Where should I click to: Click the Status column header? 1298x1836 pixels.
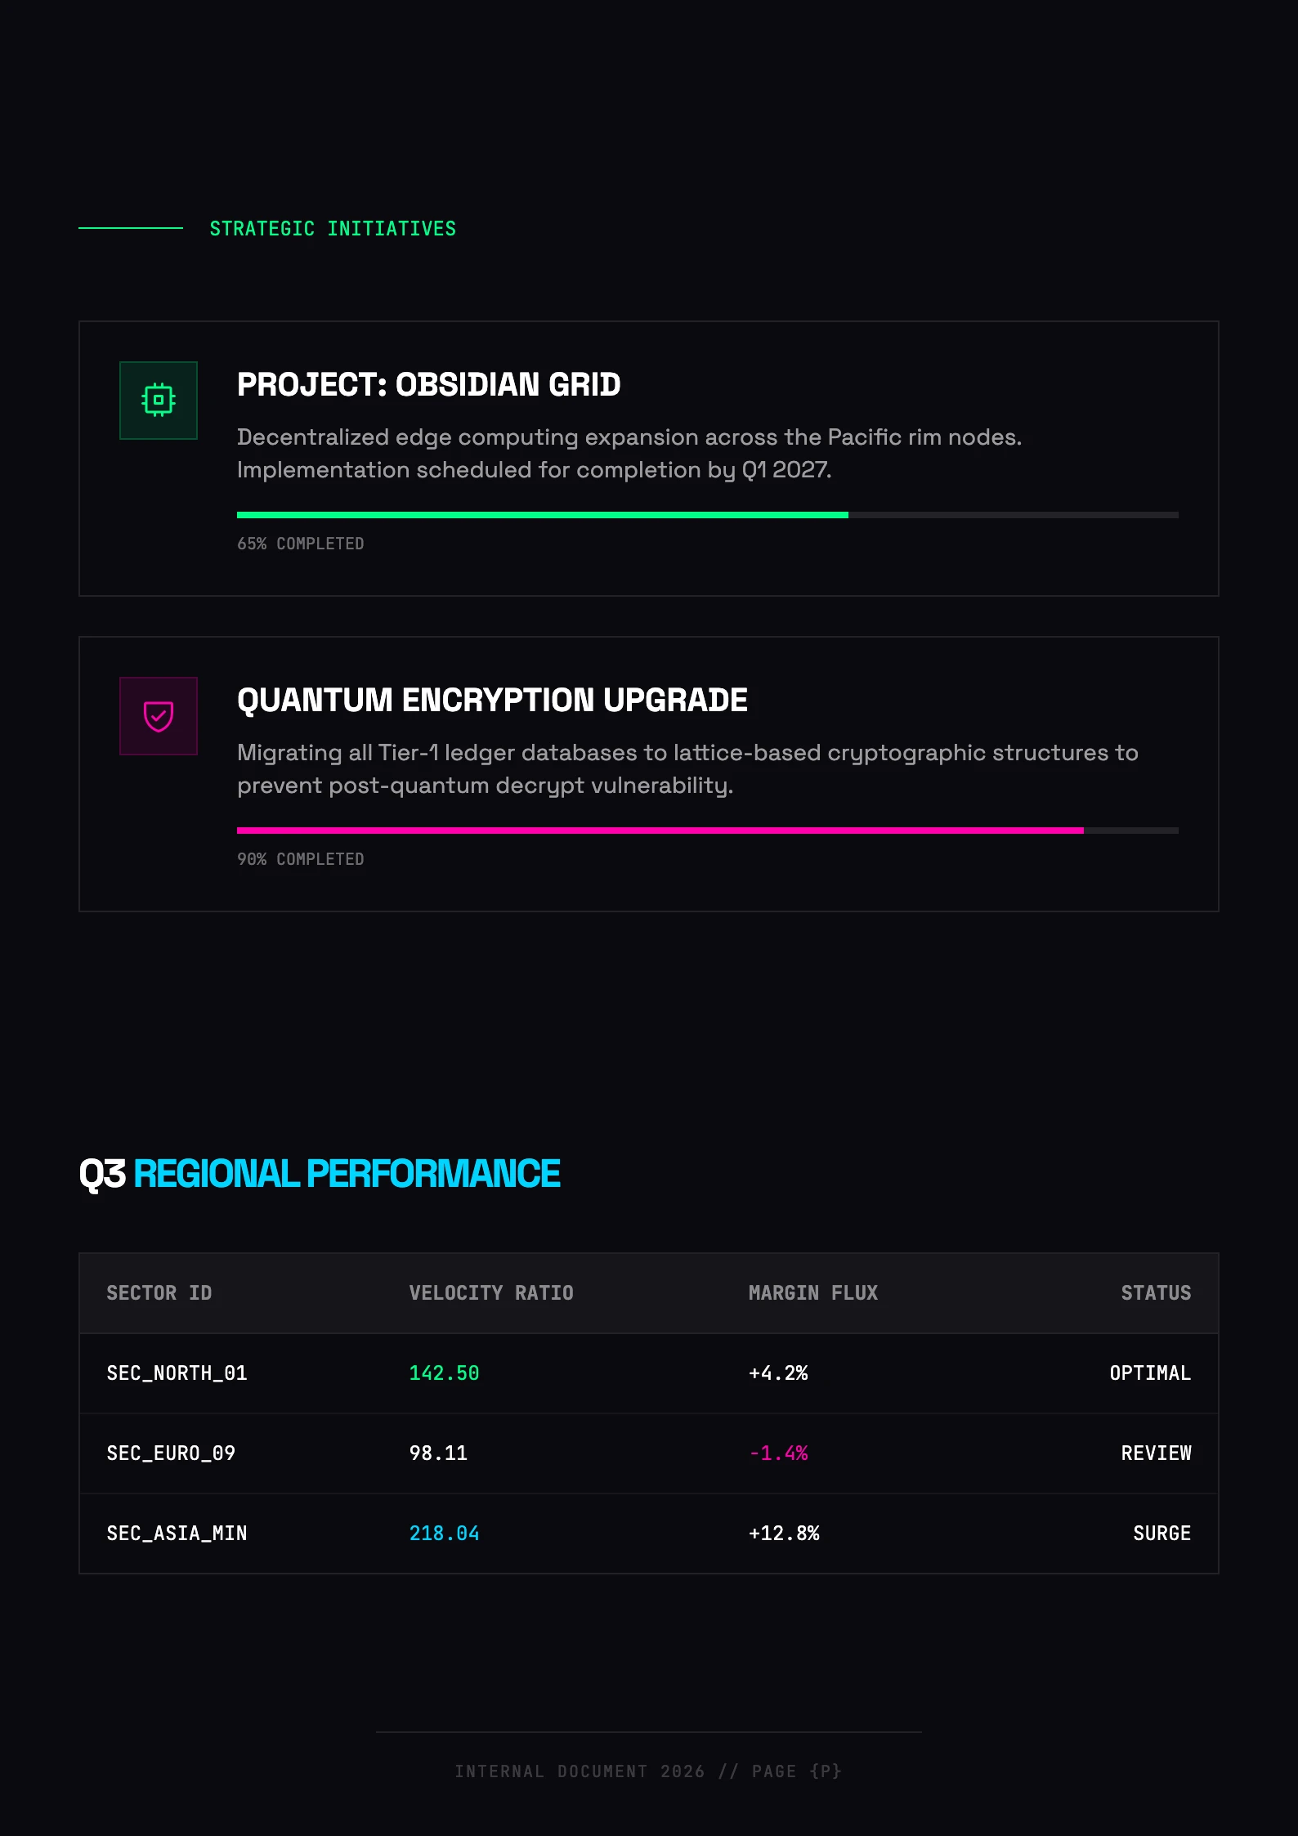click(x=1156, y=1293)
